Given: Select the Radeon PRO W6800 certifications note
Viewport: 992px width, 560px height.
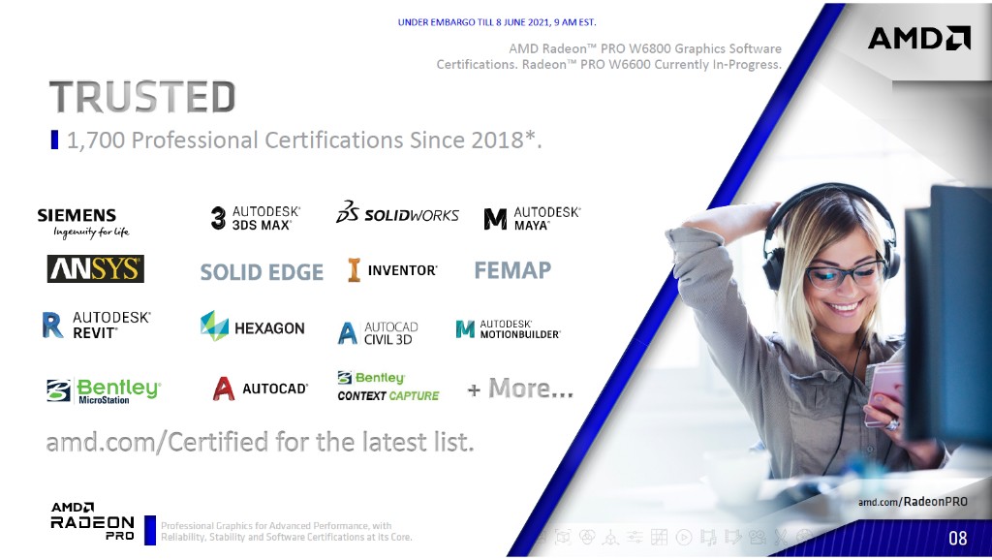Looking at the screenshot, I should [608, 56].
